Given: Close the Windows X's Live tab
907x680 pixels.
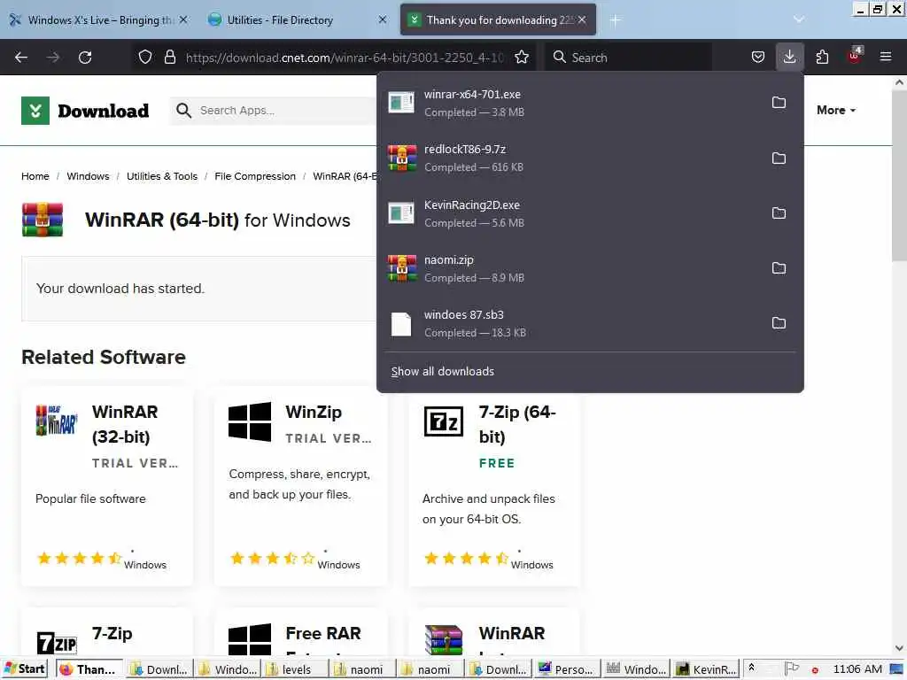Looking at the screenshot, I should click(183, 19).
